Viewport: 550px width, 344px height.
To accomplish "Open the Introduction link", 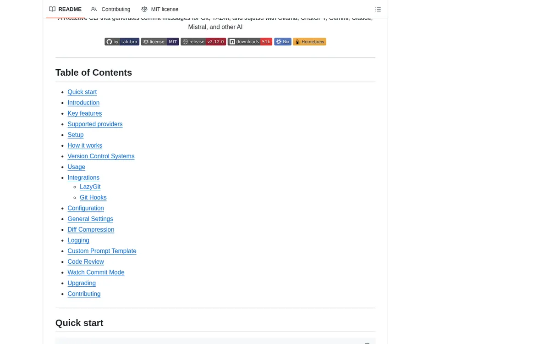I will [83, 103].
